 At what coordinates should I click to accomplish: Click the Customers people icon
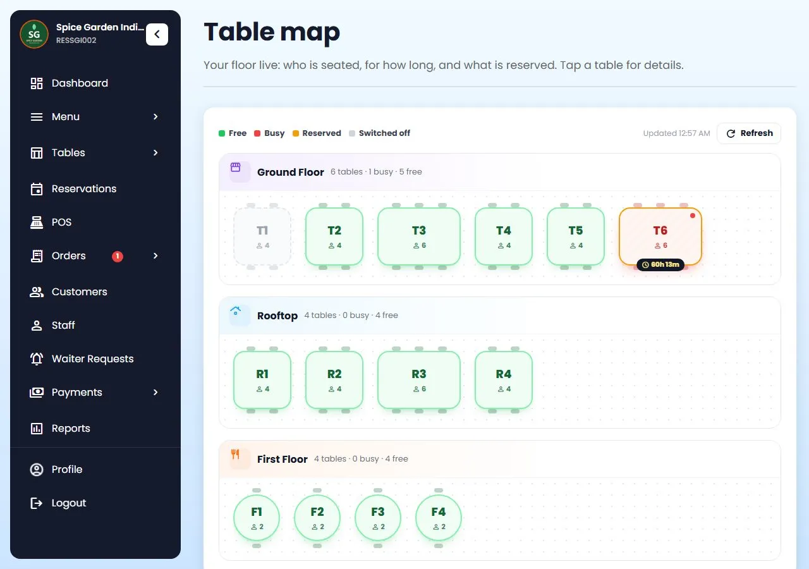pyautogui.click(x=37, y=292)
